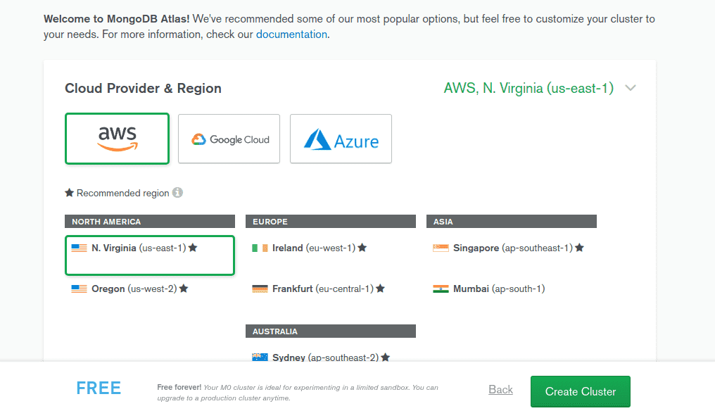715x418 pixels.
Task: Click the Recommended region info icon
Action: 177,193
